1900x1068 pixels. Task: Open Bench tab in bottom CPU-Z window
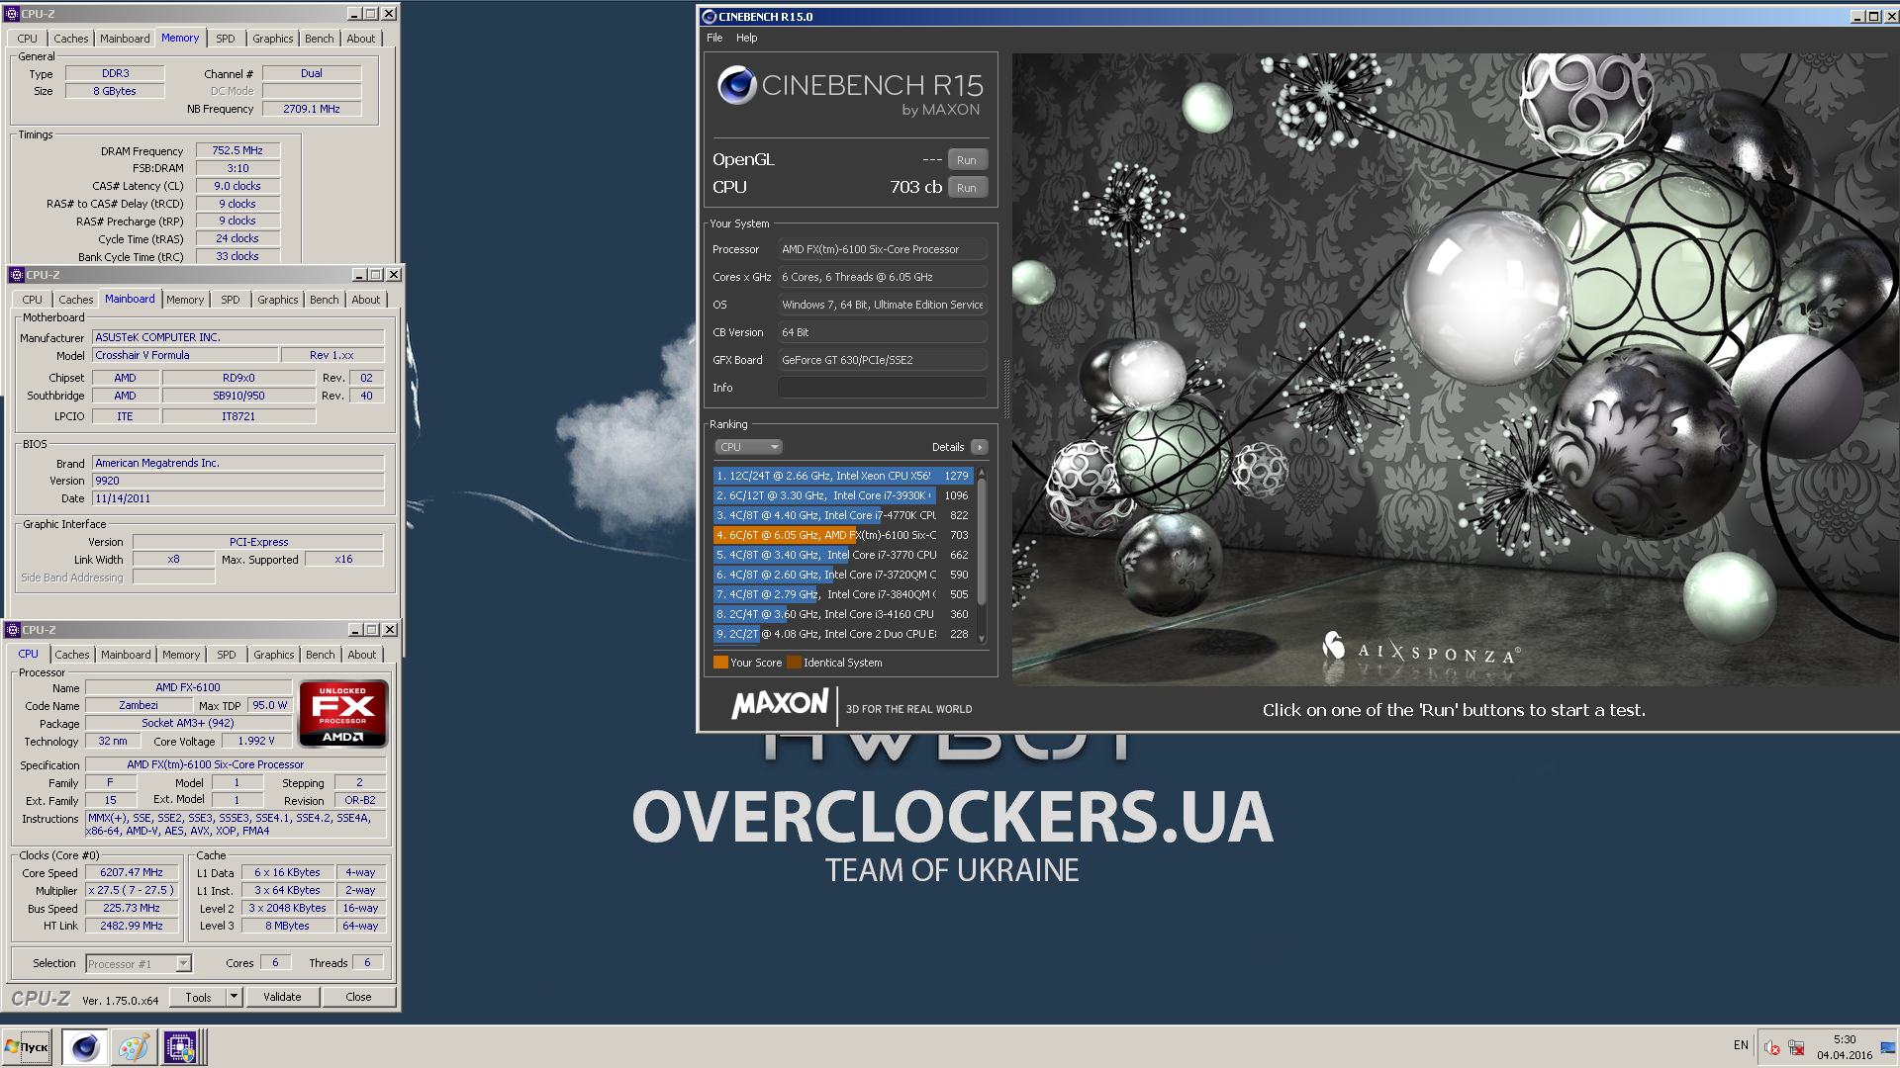(x=321, y=655)
